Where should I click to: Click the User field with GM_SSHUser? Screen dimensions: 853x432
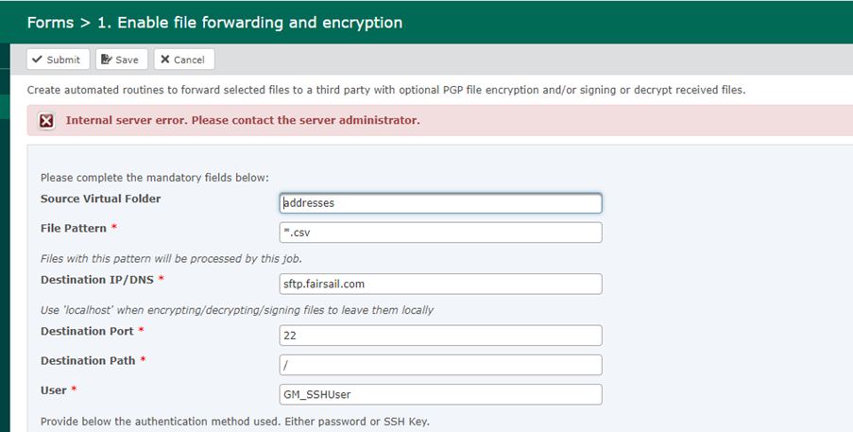coord(440,394)
